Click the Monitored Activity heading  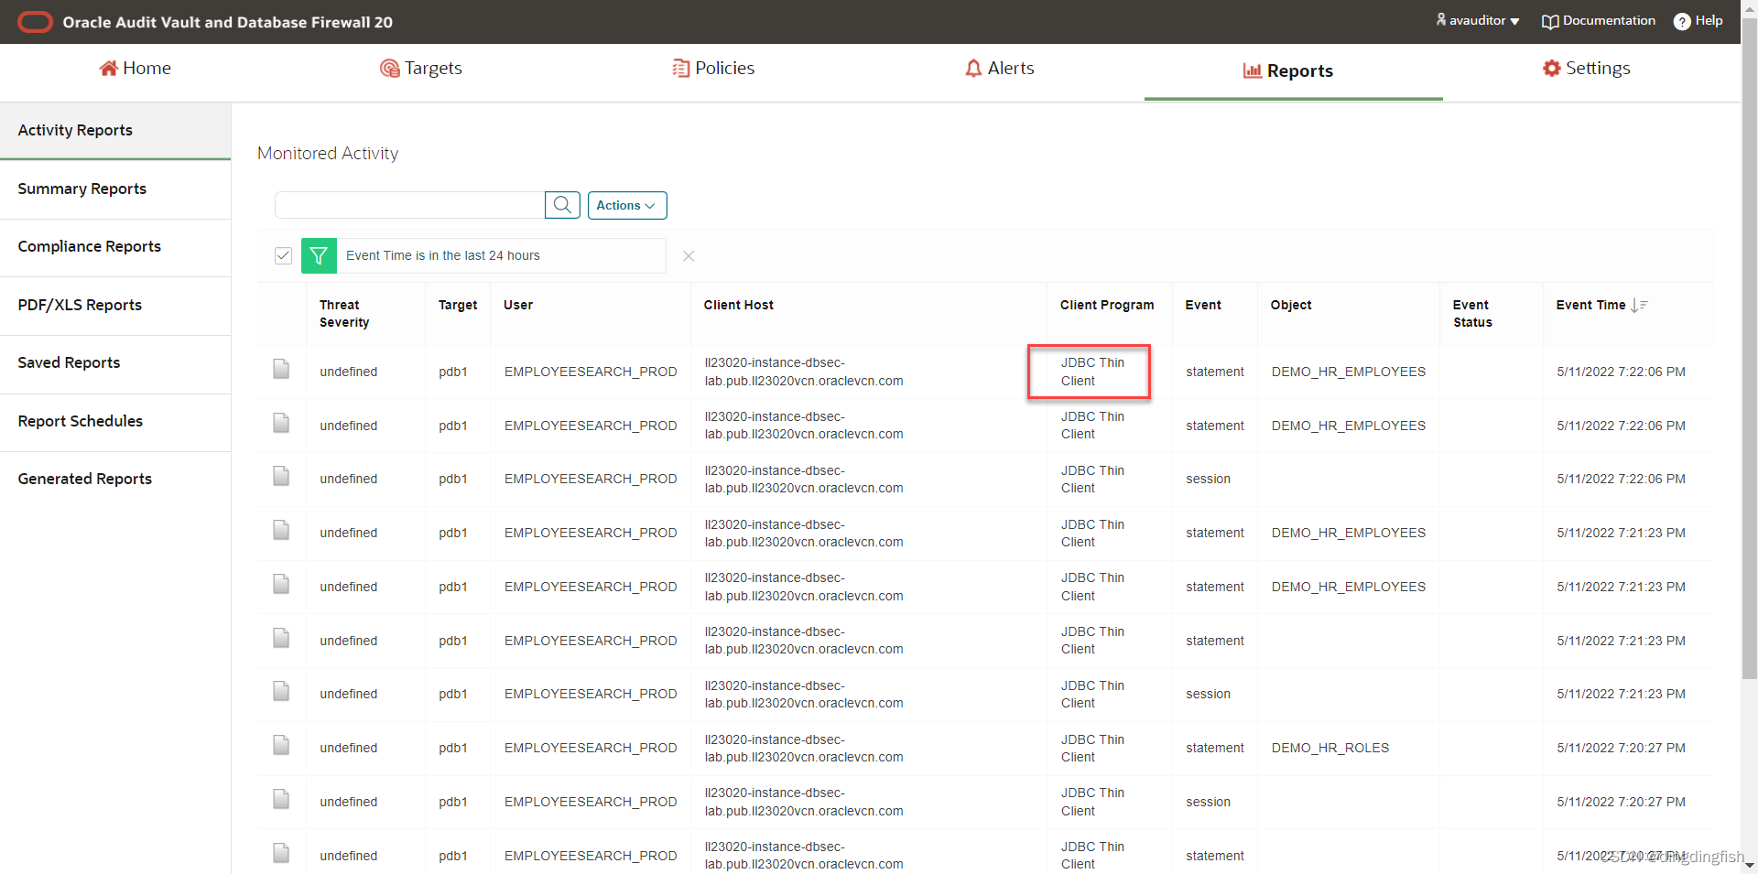(x=328, y=153)
